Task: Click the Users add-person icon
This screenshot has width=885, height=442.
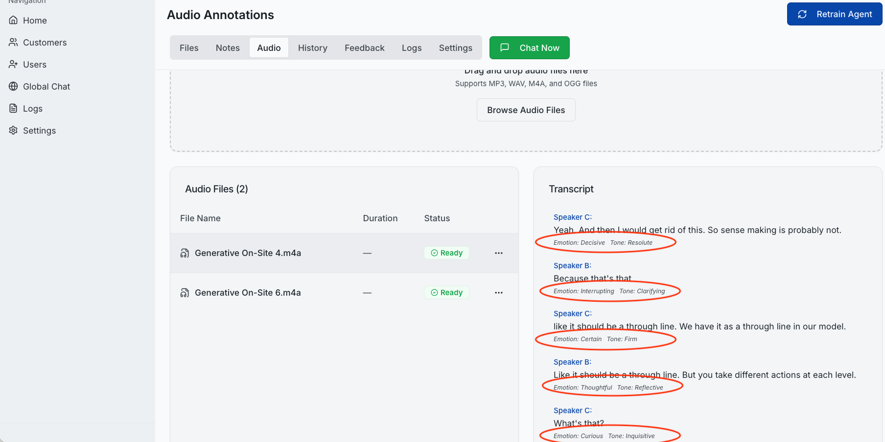Action: [x=13, y=64]
